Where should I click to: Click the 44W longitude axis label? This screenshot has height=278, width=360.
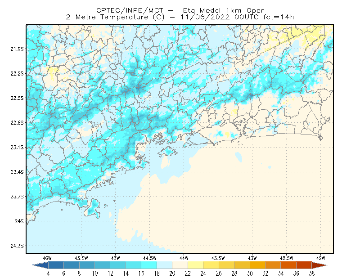184,258
